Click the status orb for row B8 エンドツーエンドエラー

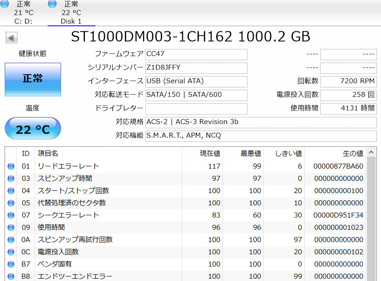(x=11, y=276)
